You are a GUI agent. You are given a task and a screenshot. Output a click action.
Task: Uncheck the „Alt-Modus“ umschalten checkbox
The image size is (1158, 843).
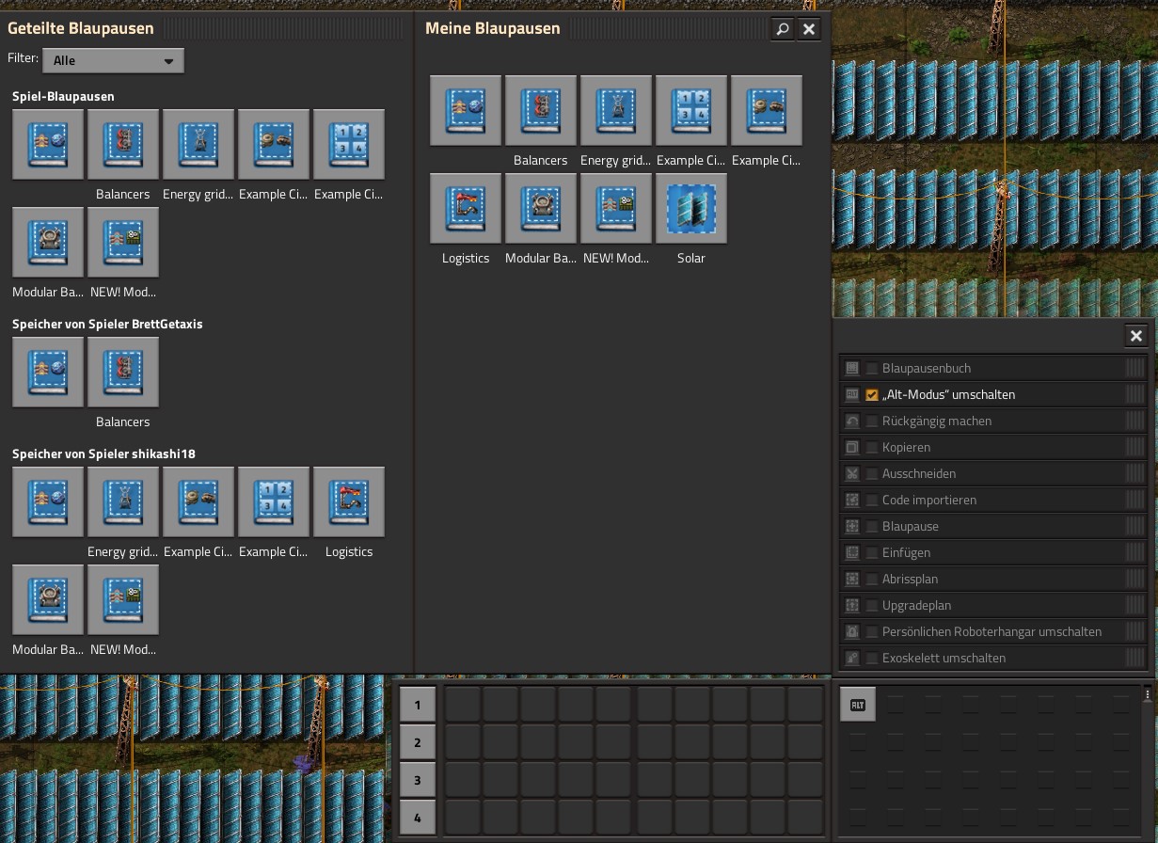point(872,395)
